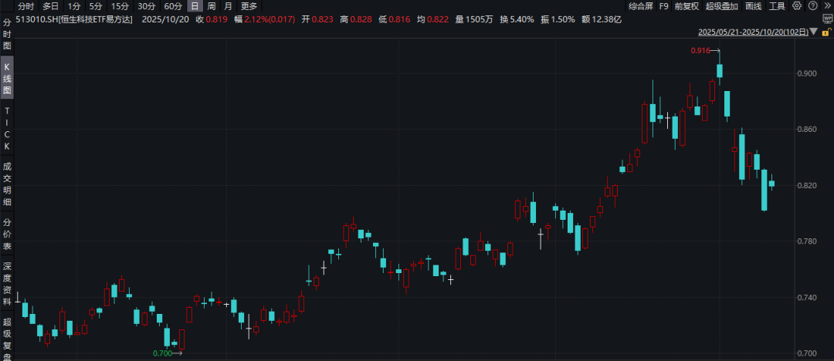Switch to the 日 daily period

click(x=195, y=6)
